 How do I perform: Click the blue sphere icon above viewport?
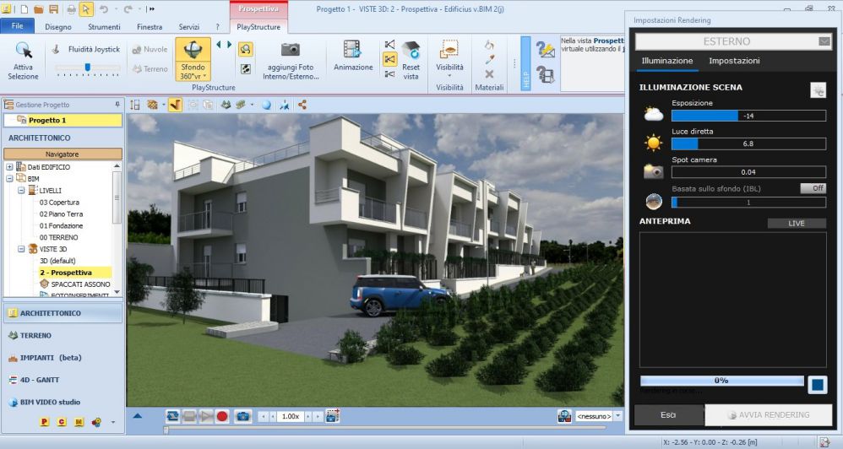coord(266,105)
